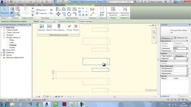Click the star favorites icon in title bar
The width and height of the screenshot is (191, 107).
coord(145,2)
